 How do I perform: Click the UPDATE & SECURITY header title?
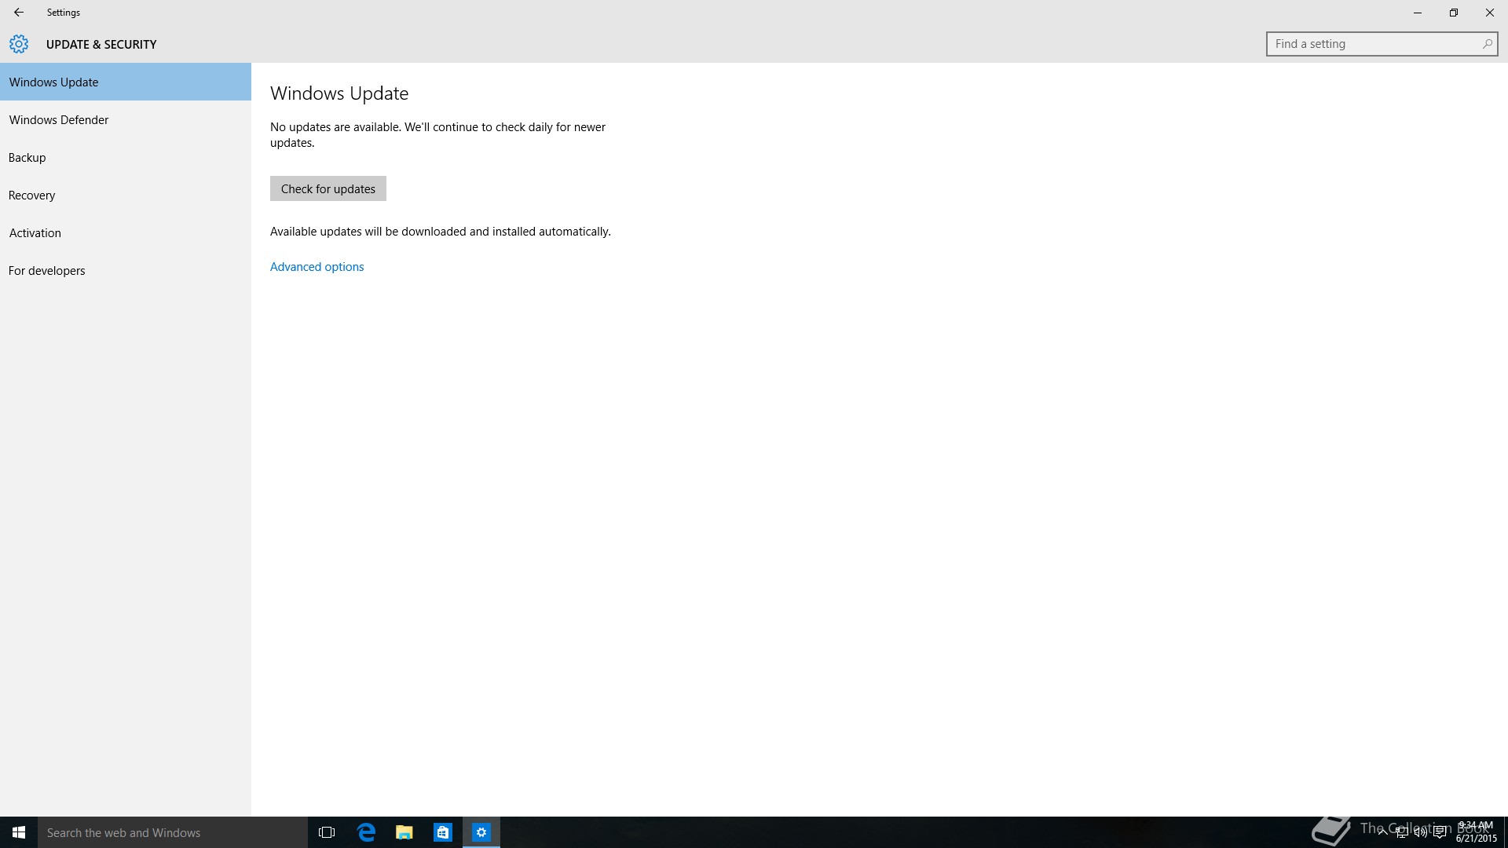tap(101, 44)
